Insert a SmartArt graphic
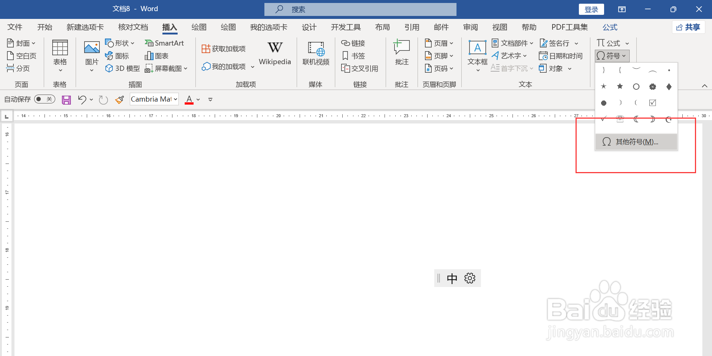 164,43
